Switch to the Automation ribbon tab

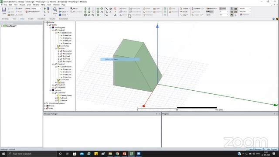click(x=64, y=19)
